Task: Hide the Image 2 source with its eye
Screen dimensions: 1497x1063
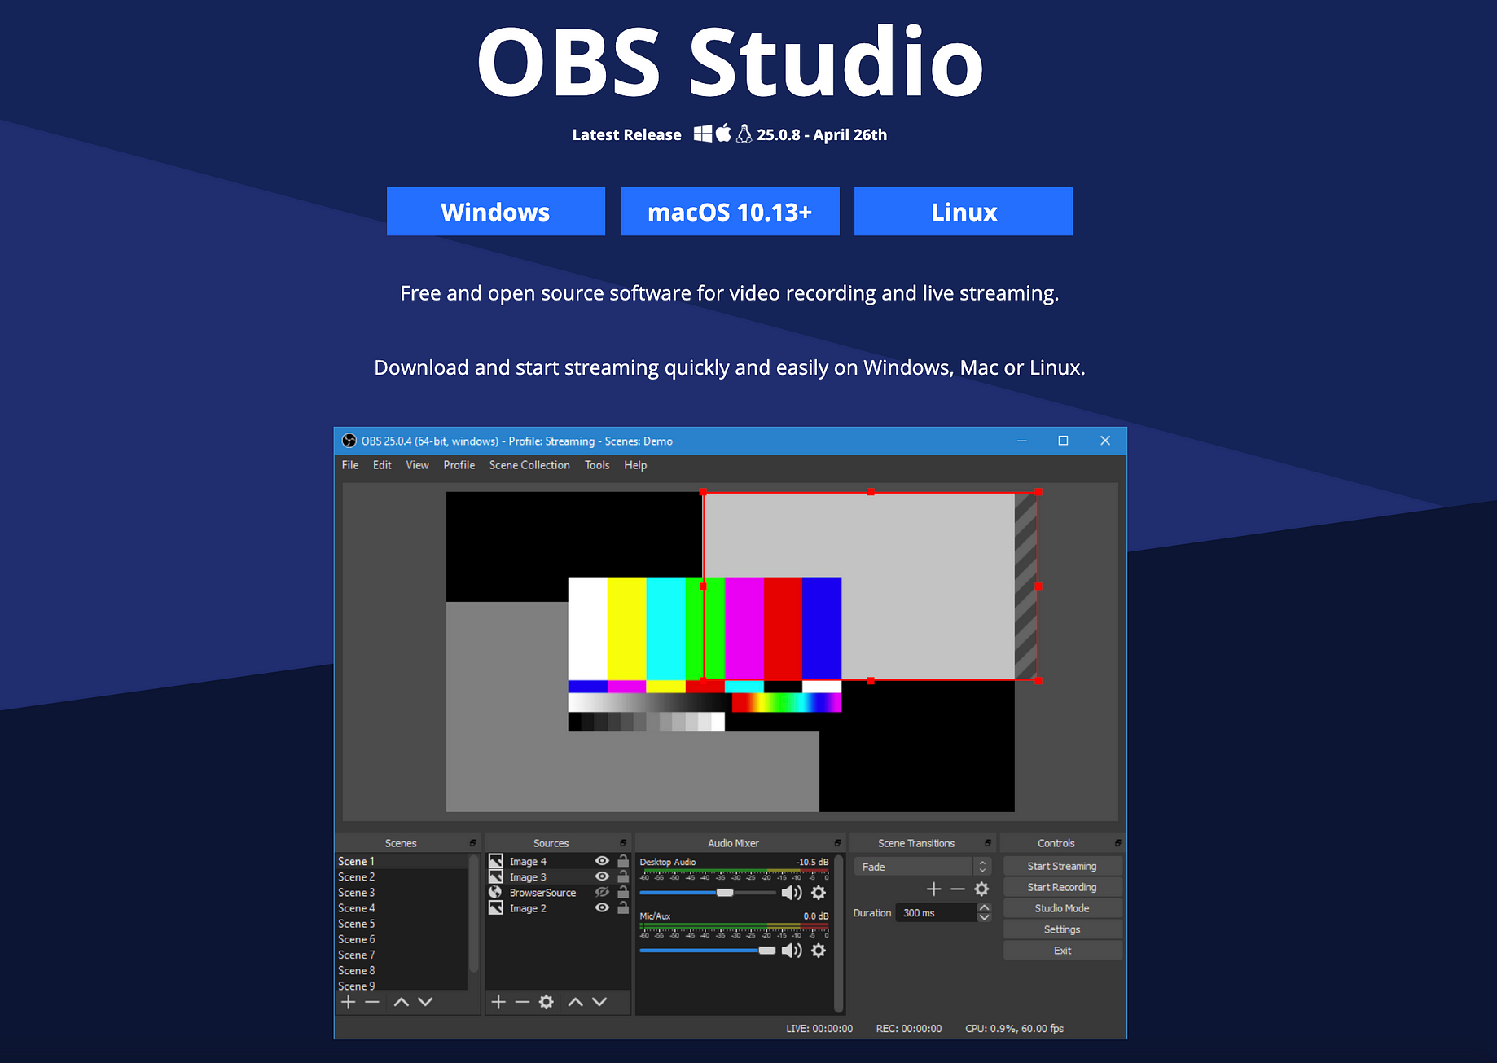Action: pyautogui.click(x=602, y=907)
